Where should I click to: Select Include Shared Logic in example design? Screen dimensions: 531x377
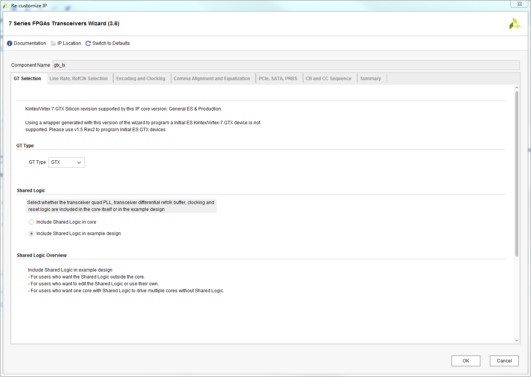click(x=31, y=234)
